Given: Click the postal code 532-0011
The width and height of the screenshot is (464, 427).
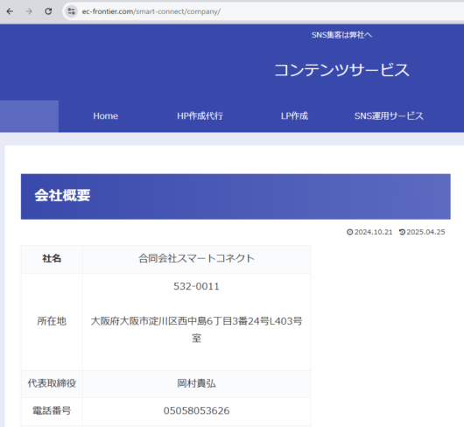Looking at the screenshot, I should (196, 286).
